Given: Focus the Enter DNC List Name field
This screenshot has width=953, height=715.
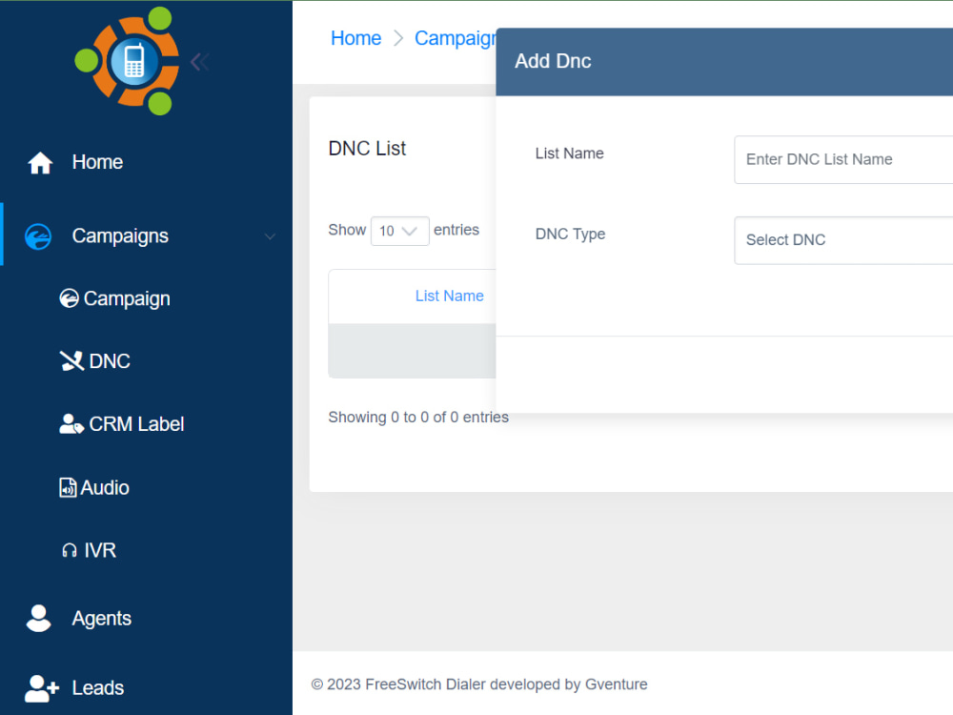Looking at the screenshot, I should 843,159.
